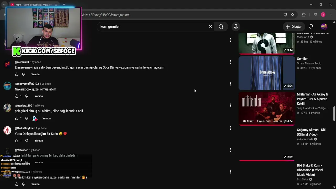
Task: Dislike the comment by @traplord_100
Action: coord(27,118)
